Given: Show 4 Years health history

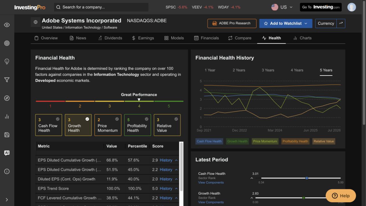Looking at the screenshot, I should [297, 70].
